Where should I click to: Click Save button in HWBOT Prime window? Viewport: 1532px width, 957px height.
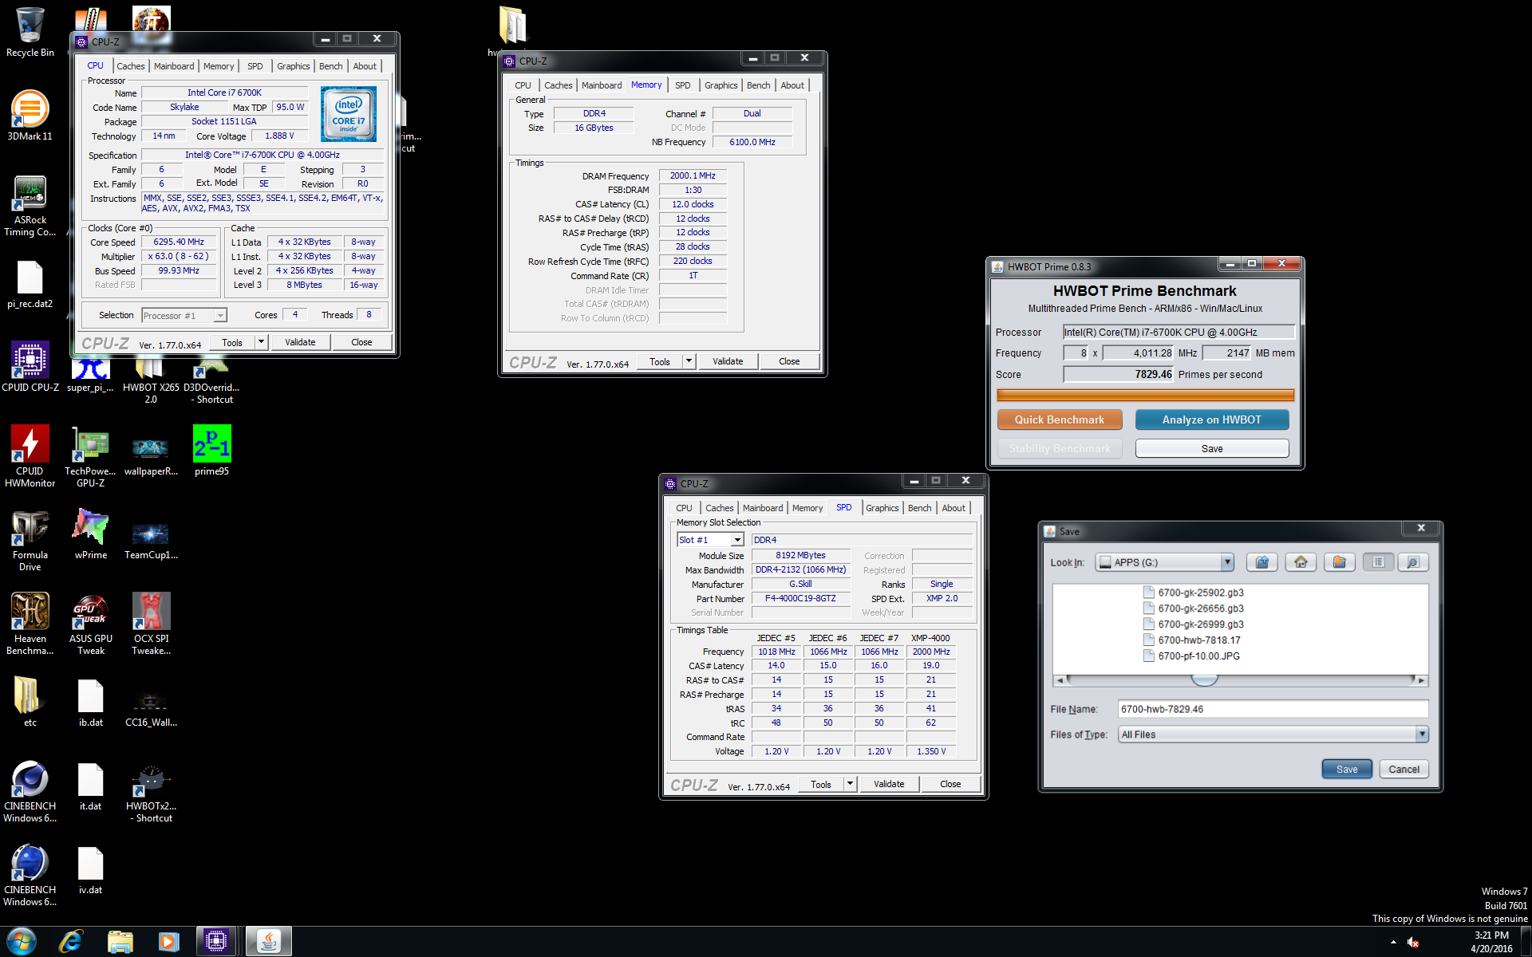point(1212,448)
